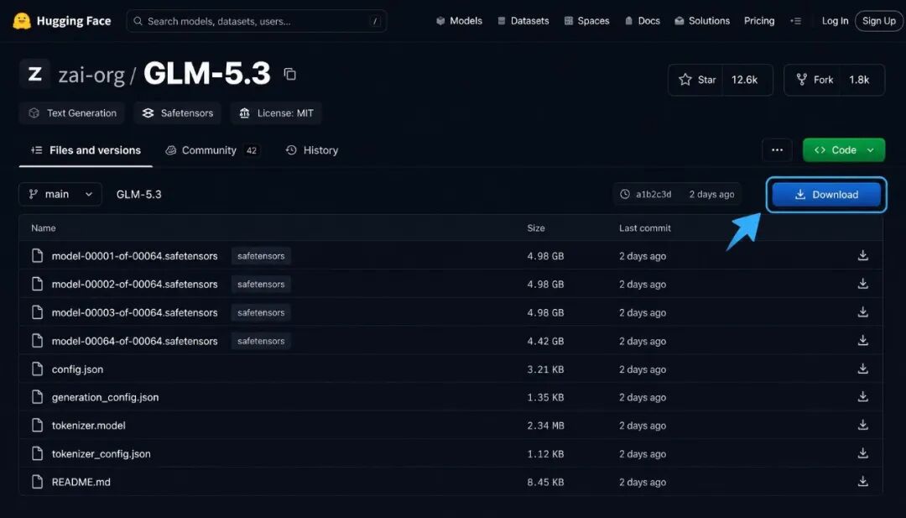The height and width of the screenshot is (518, 906).
Task: Click file icon beside tokenizer_config.json
Action: pos(38,454)
